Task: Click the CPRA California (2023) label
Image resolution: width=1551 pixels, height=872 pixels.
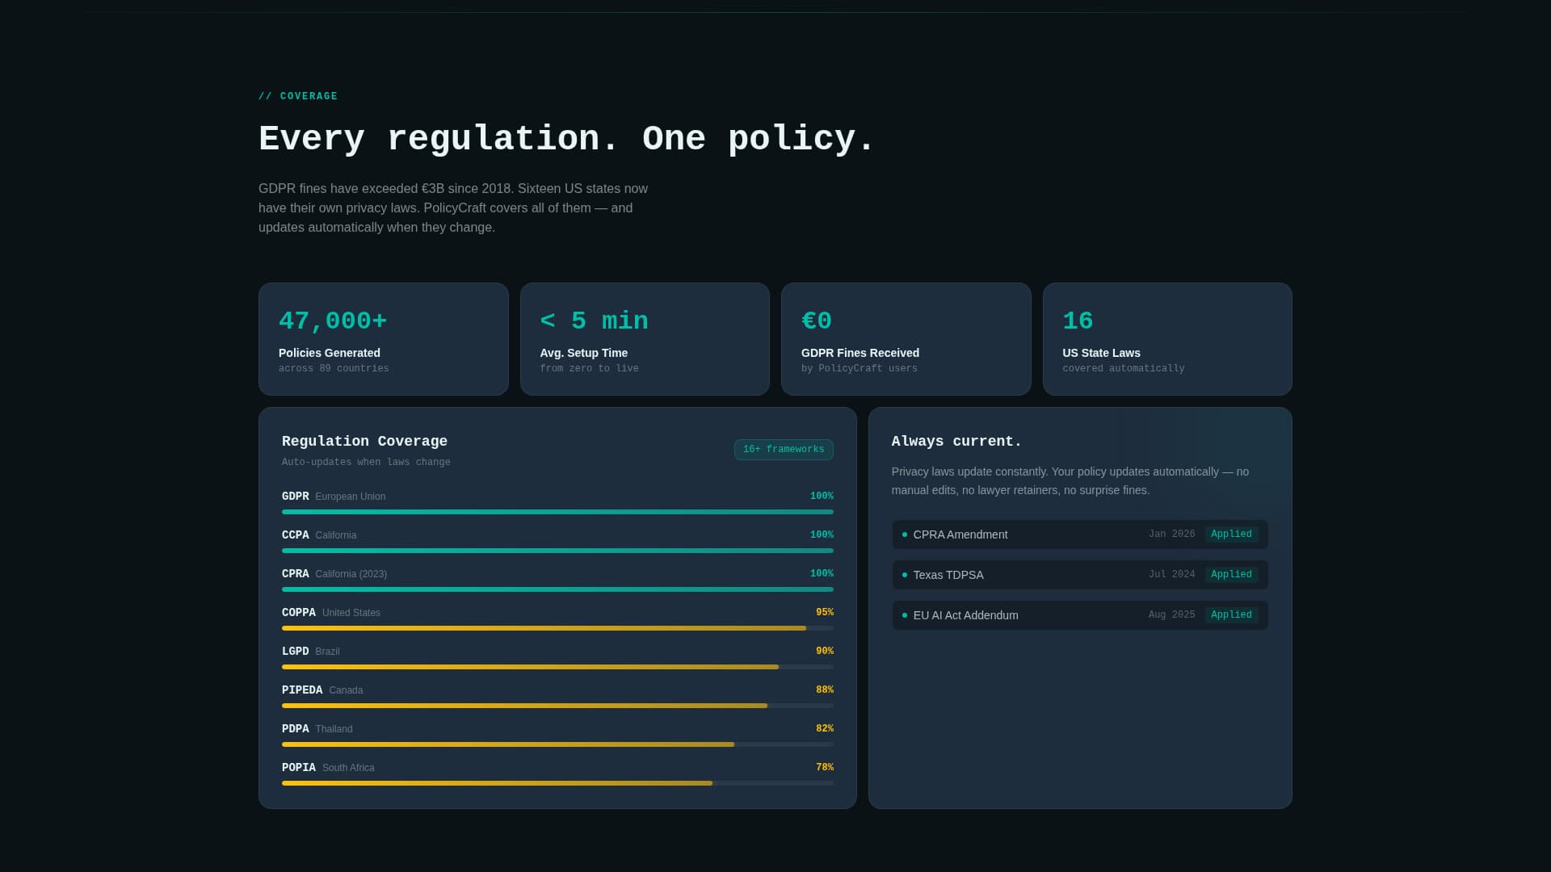Action: pyautogui.click(x=334, y=574)
